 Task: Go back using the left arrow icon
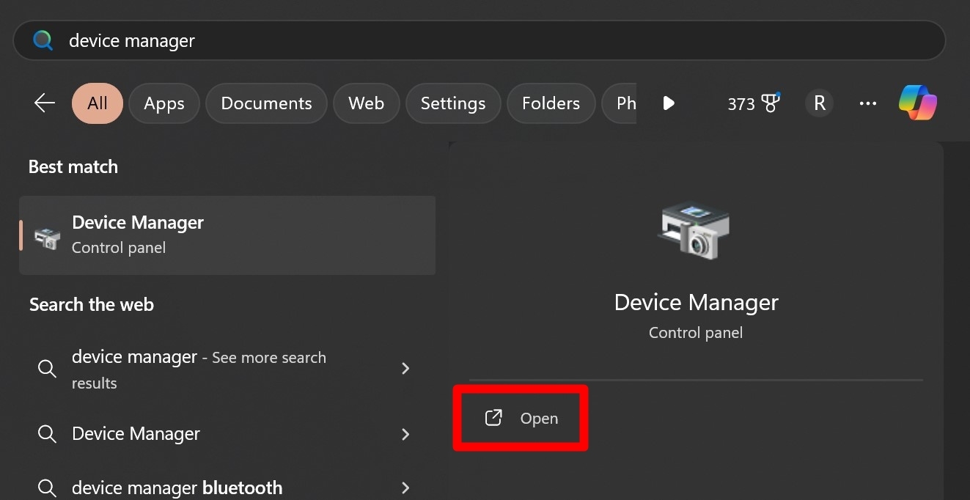(45, 103)
